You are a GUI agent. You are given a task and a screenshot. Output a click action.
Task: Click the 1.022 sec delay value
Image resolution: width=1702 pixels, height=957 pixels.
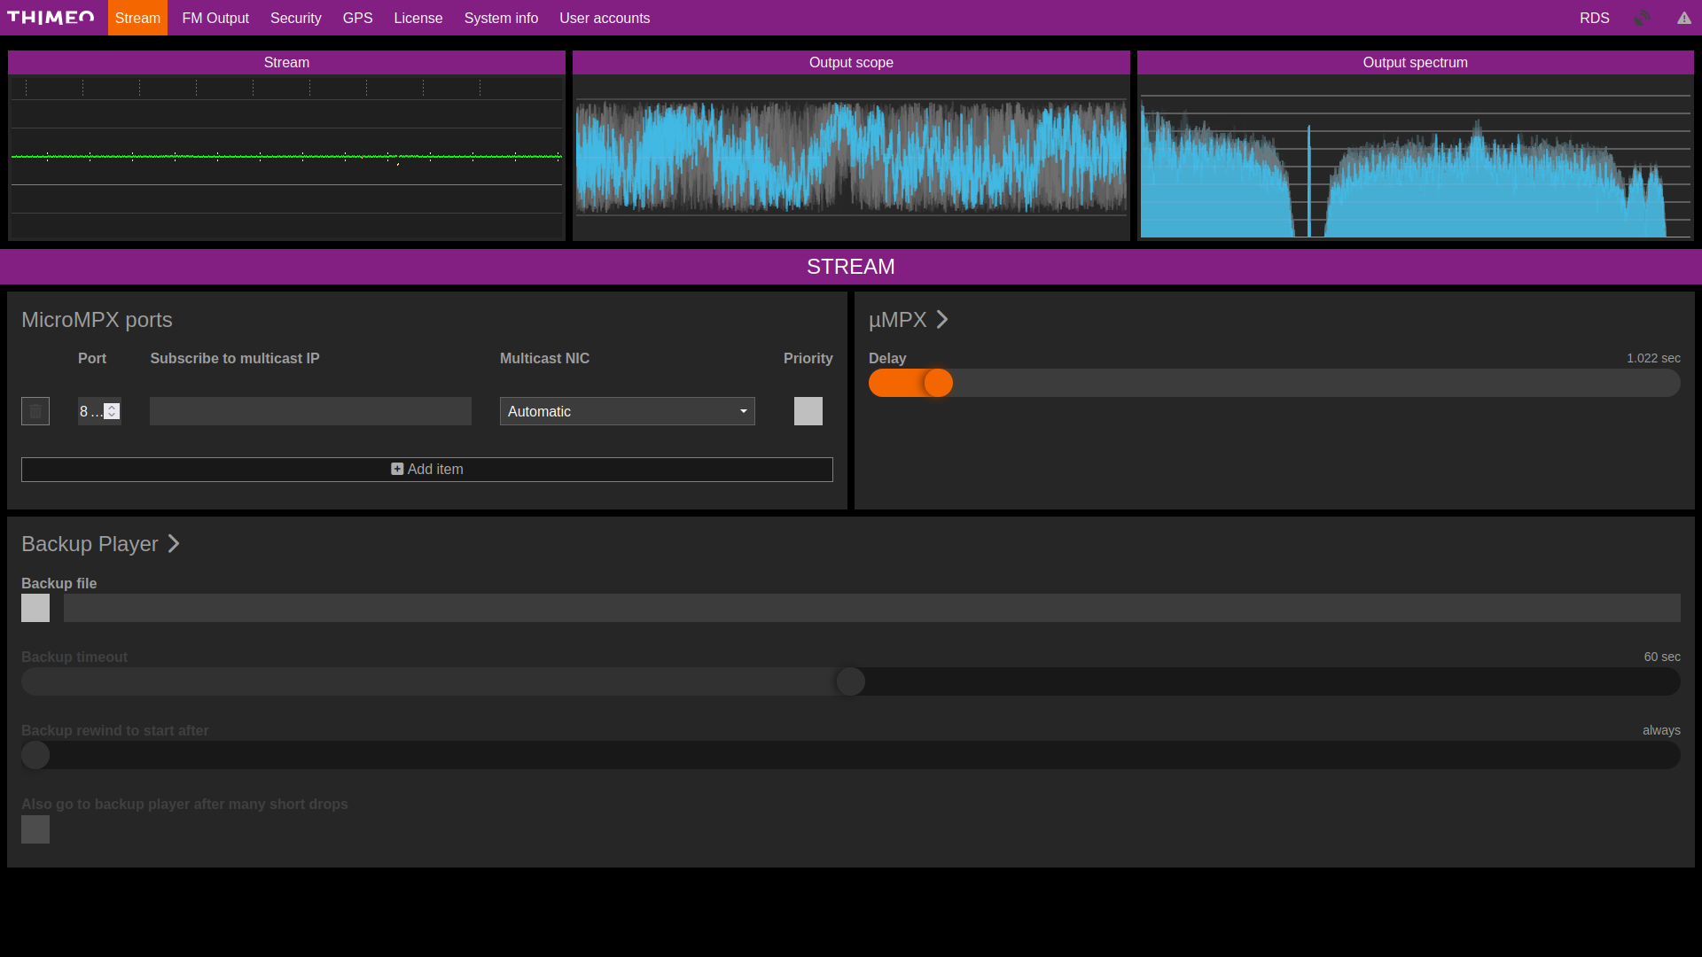1653,358
